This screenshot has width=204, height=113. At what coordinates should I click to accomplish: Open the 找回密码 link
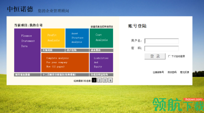(172, 72)
